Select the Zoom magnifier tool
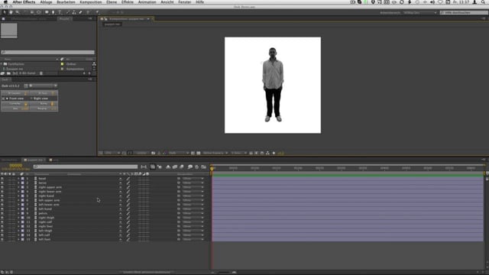This screenshot has width=489, height=275. 18,12
